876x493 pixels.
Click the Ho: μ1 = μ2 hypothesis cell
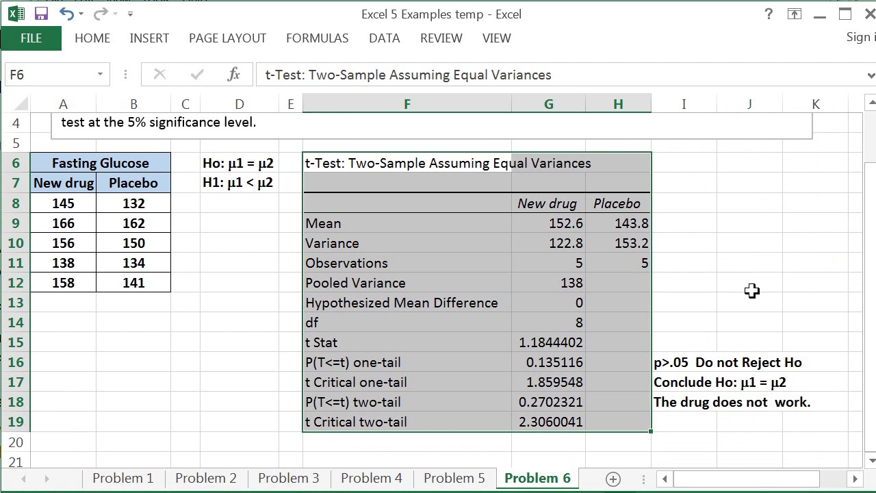238,163
